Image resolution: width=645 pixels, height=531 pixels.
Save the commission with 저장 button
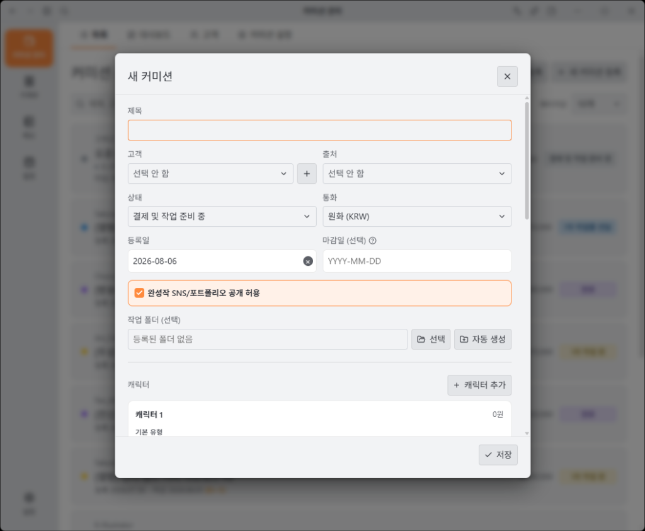pyautogui.click(x=498, y=455)
